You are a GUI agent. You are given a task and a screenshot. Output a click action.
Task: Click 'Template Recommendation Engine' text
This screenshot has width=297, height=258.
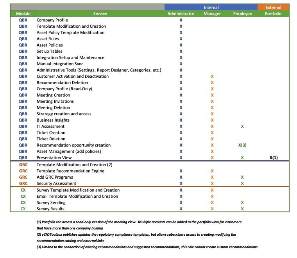tap(70, 171)
